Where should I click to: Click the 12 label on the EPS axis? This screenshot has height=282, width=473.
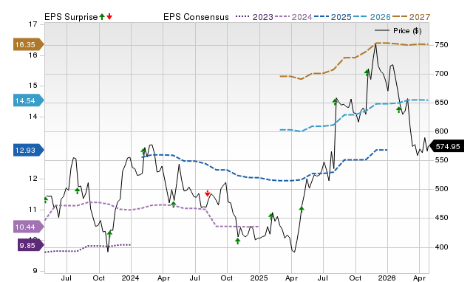pos(33,179)
